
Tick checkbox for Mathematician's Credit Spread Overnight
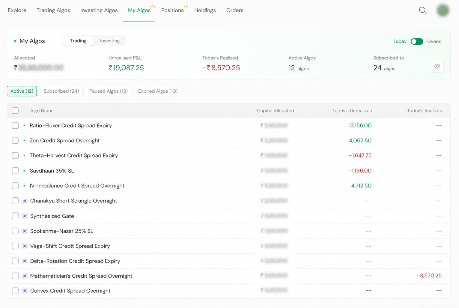pyautogui.click(x=15, y=276)
